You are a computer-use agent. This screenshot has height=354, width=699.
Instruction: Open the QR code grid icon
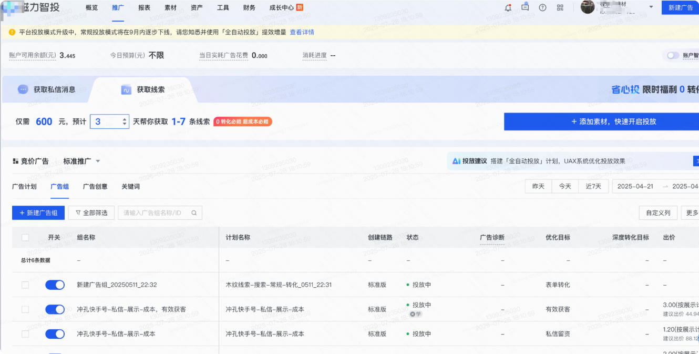[x=560, y=7]
